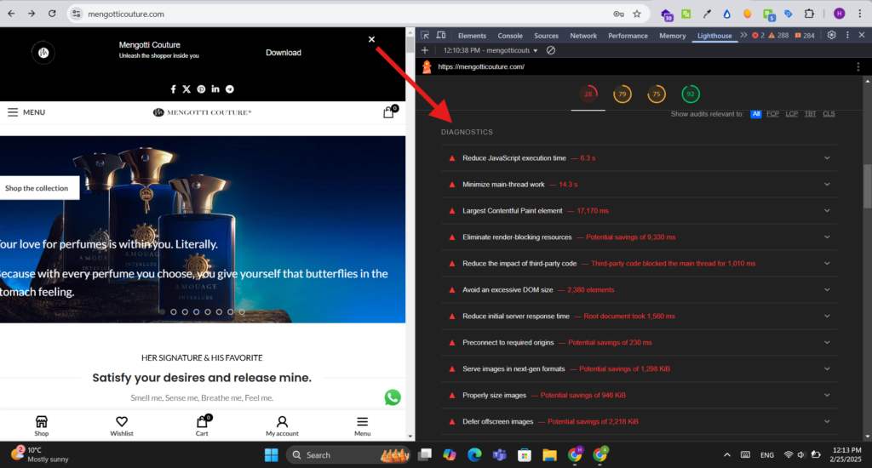Image resolution: width=872 pixels, height=468 pixels.
Task: Switch to the Elements tab
Action: pos(472,36)
